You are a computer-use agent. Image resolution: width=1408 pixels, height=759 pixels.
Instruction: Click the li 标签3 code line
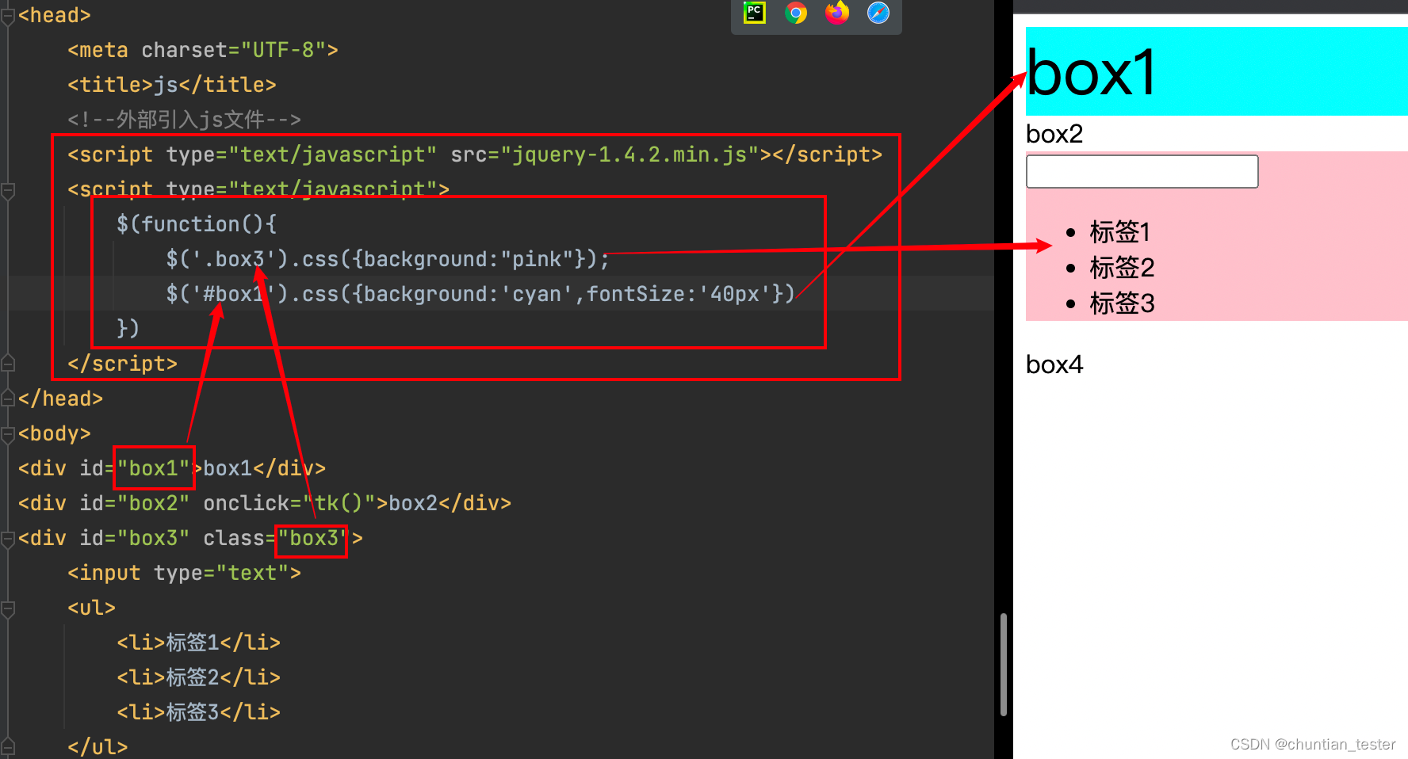(199, 712)
